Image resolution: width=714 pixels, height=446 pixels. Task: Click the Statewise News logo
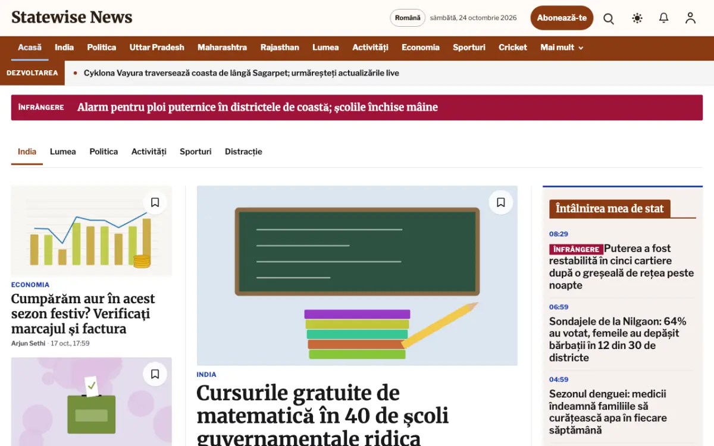coord(72,17)
